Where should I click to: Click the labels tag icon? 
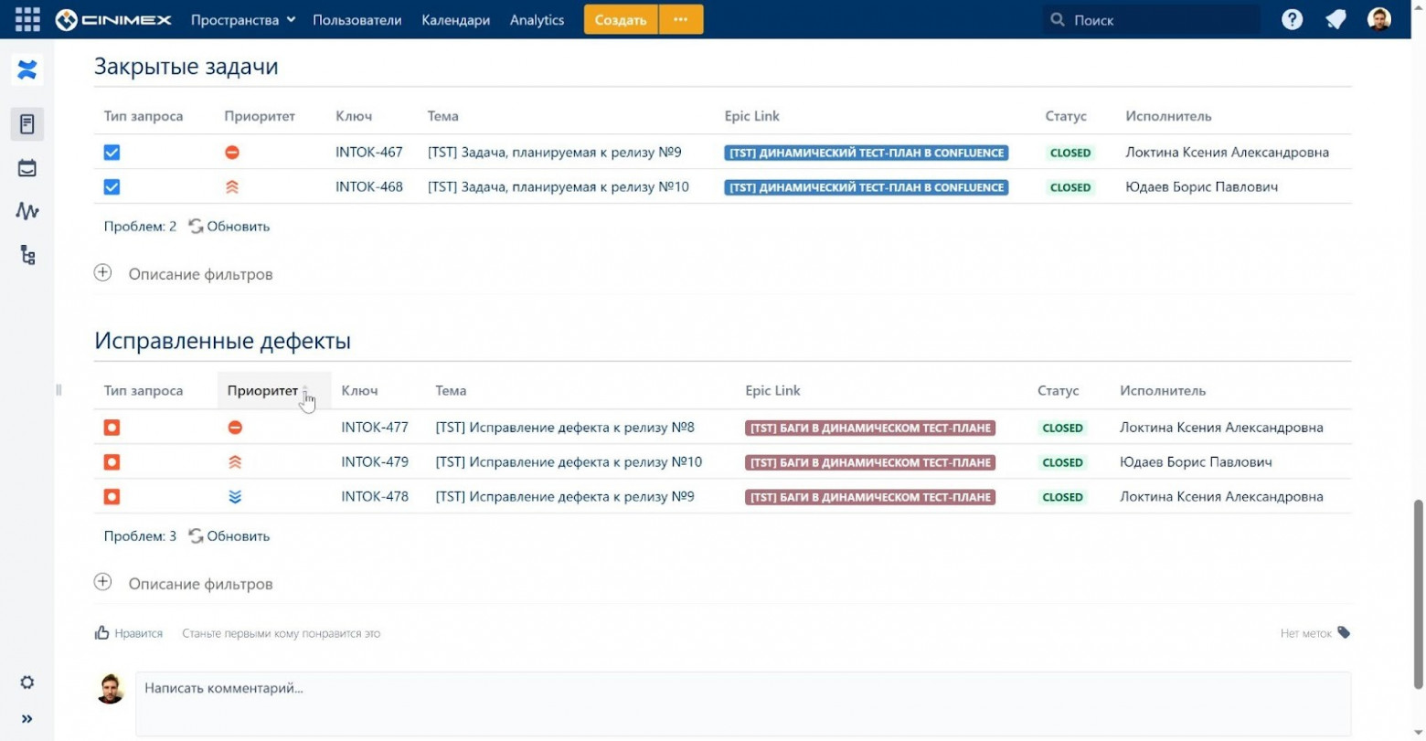[x=1343, y=632]
